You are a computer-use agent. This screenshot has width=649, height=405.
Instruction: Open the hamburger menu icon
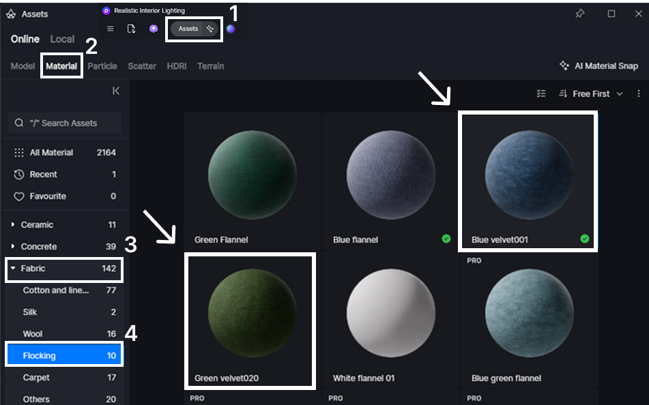tap(110, 29)
